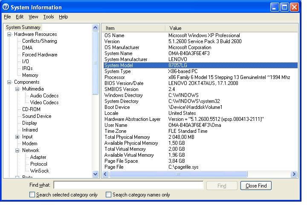Select the Processor row
Image resolution: width=307 pixels, height=205 pixels.
200,77
